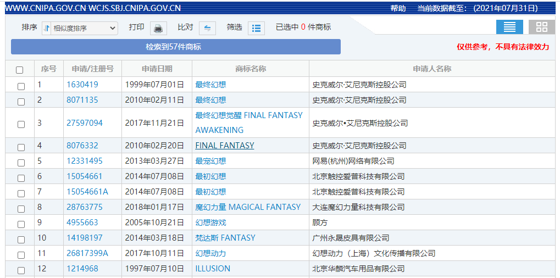Switch to grid view layout icon
Viewport: 560px width, 278px height.
click(x=541, y=27)
